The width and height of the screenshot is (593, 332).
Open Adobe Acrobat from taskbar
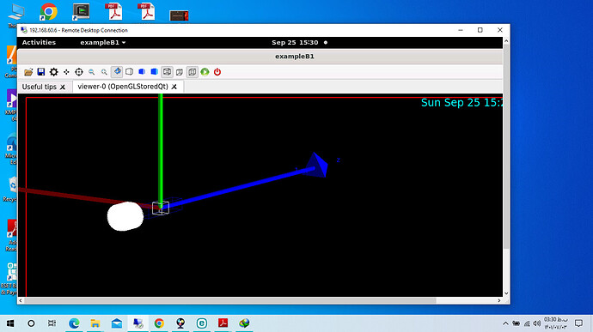click(223, 323)
